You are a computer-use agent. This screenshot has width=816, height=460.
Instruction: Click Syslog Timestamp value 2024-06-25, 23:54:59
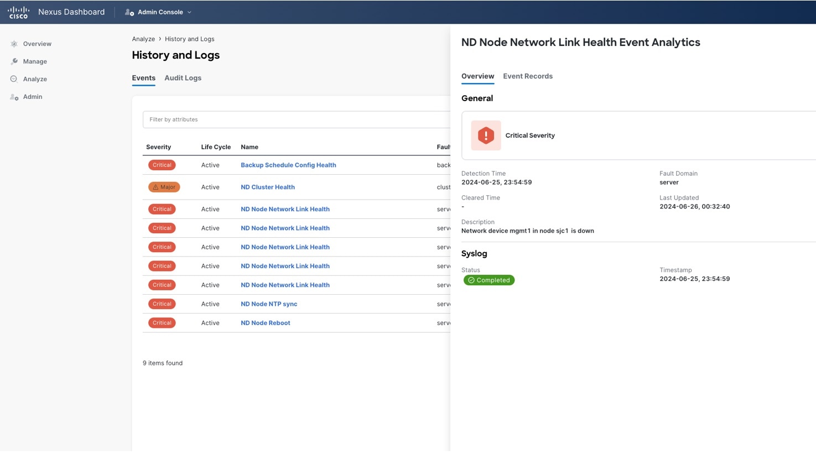(x=695, y=279)
